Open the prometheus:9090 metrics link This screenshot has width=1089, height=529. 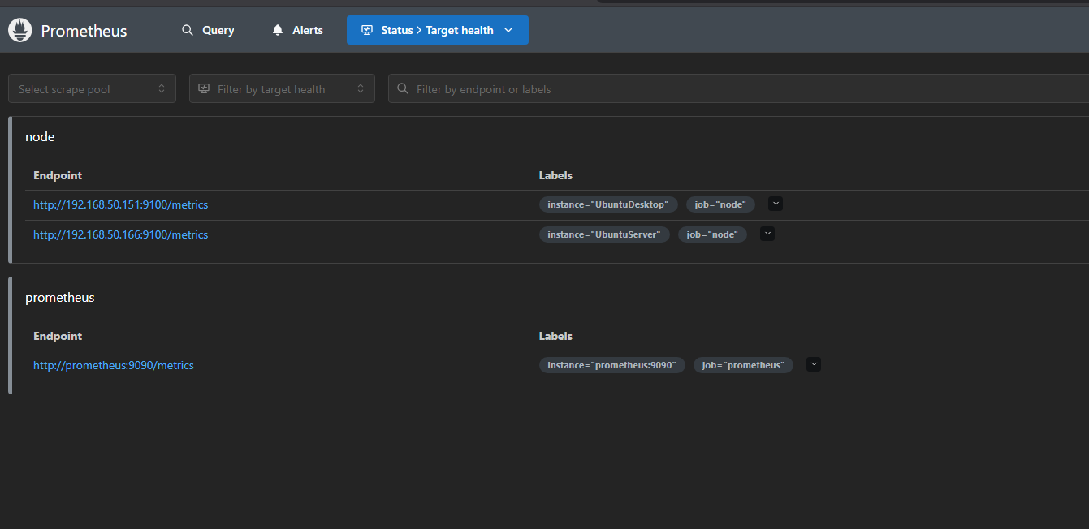114,365
